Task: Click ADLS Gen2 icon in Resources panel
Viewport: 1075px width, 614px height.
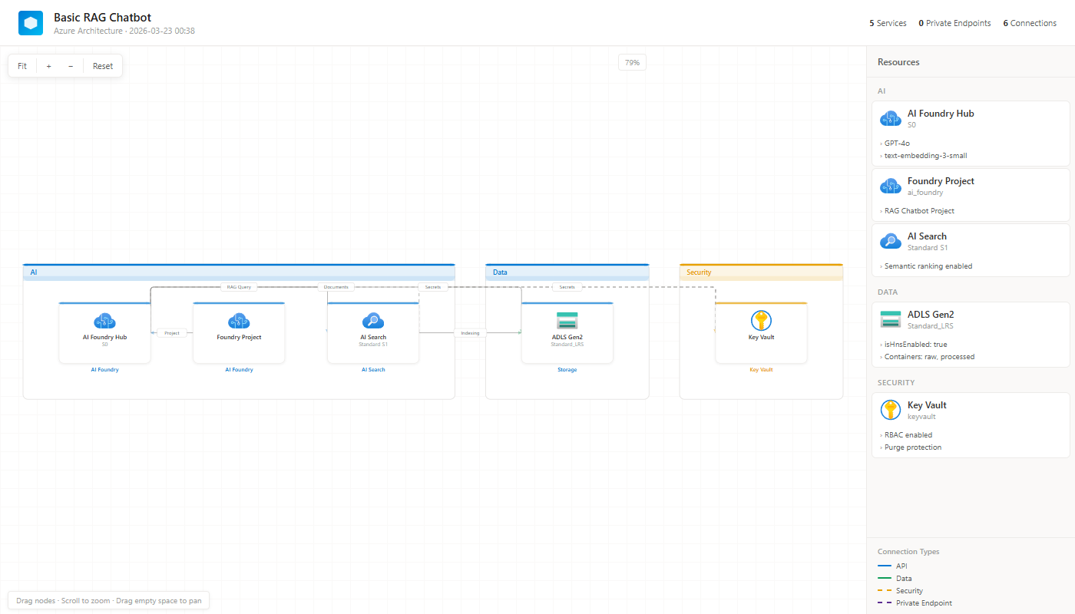Action: tap(891, 320)
